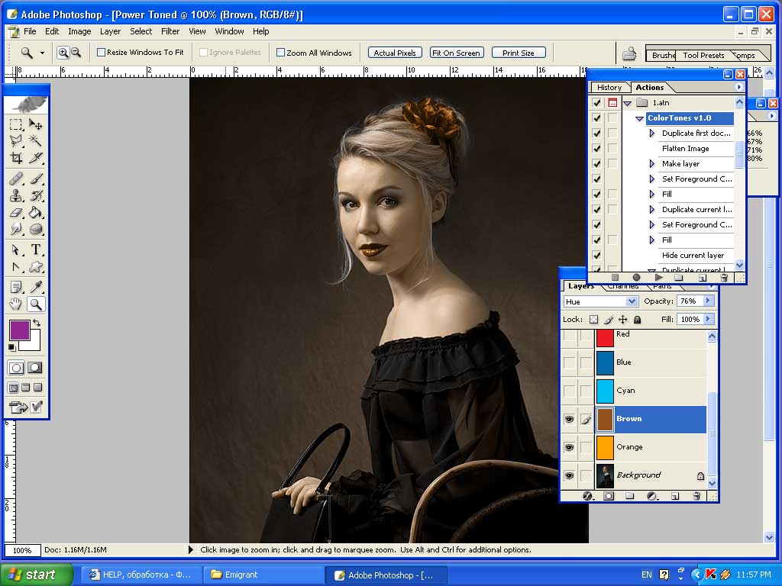
Task: Delete layer with Layers panel trash
Action: click(696, 496)
